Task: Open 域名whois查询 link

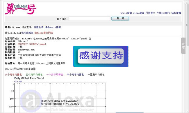Action: click(53, 27)
